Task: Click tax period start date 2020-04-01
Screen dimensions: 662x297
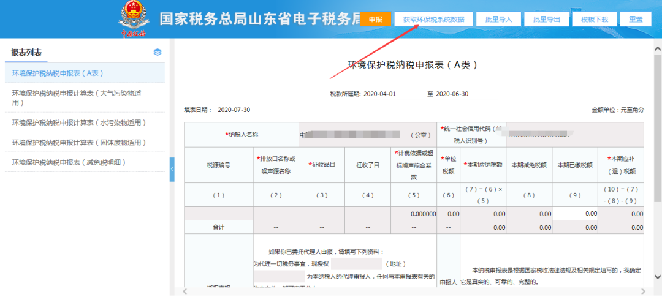Action: (x=393, y=94)
